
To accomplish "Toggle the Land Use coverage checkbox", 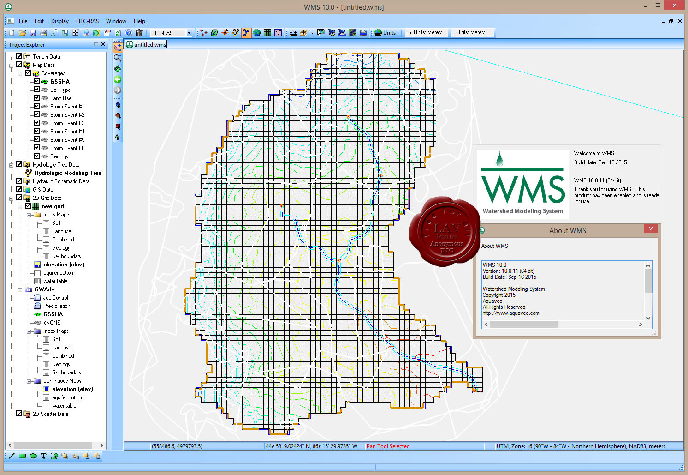I will click(x=36, y=98).
